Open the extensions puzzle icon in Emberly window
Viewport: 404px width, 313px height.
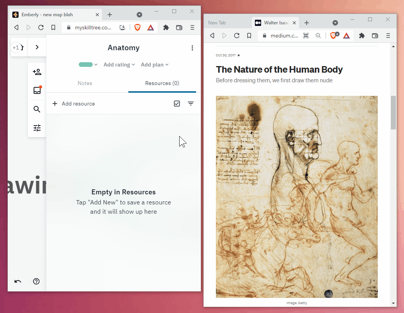click(x=166, y=27)
